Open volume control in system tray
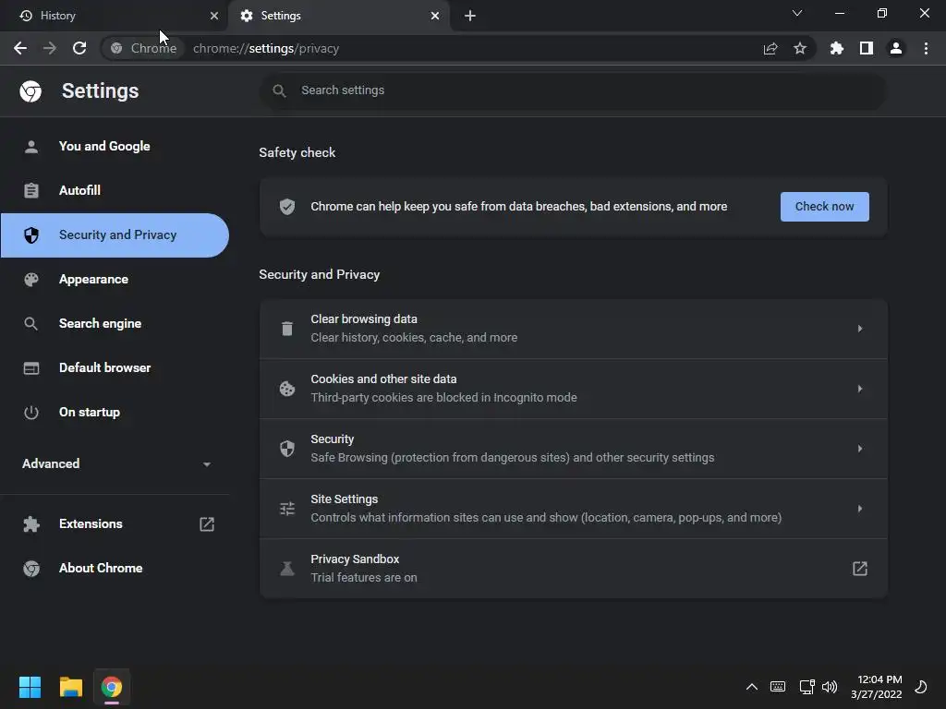 point(830,687)
